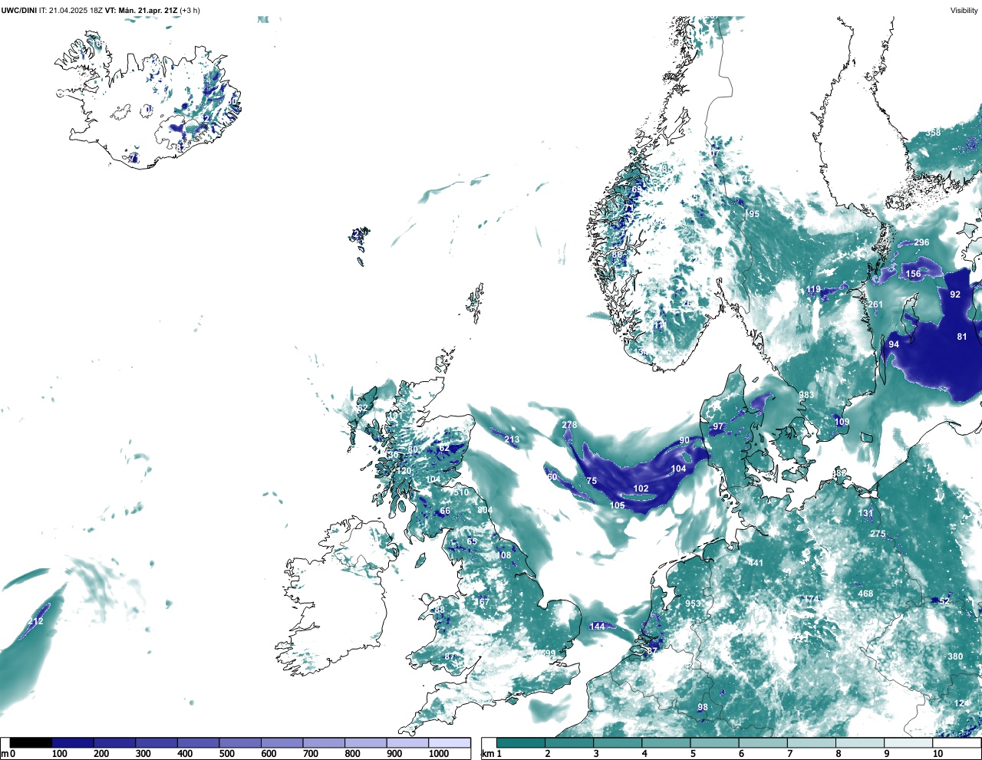Click value '275' over northeast Germany
The height and width of the screenshot is (760, 982).
(x=878, y=534)
